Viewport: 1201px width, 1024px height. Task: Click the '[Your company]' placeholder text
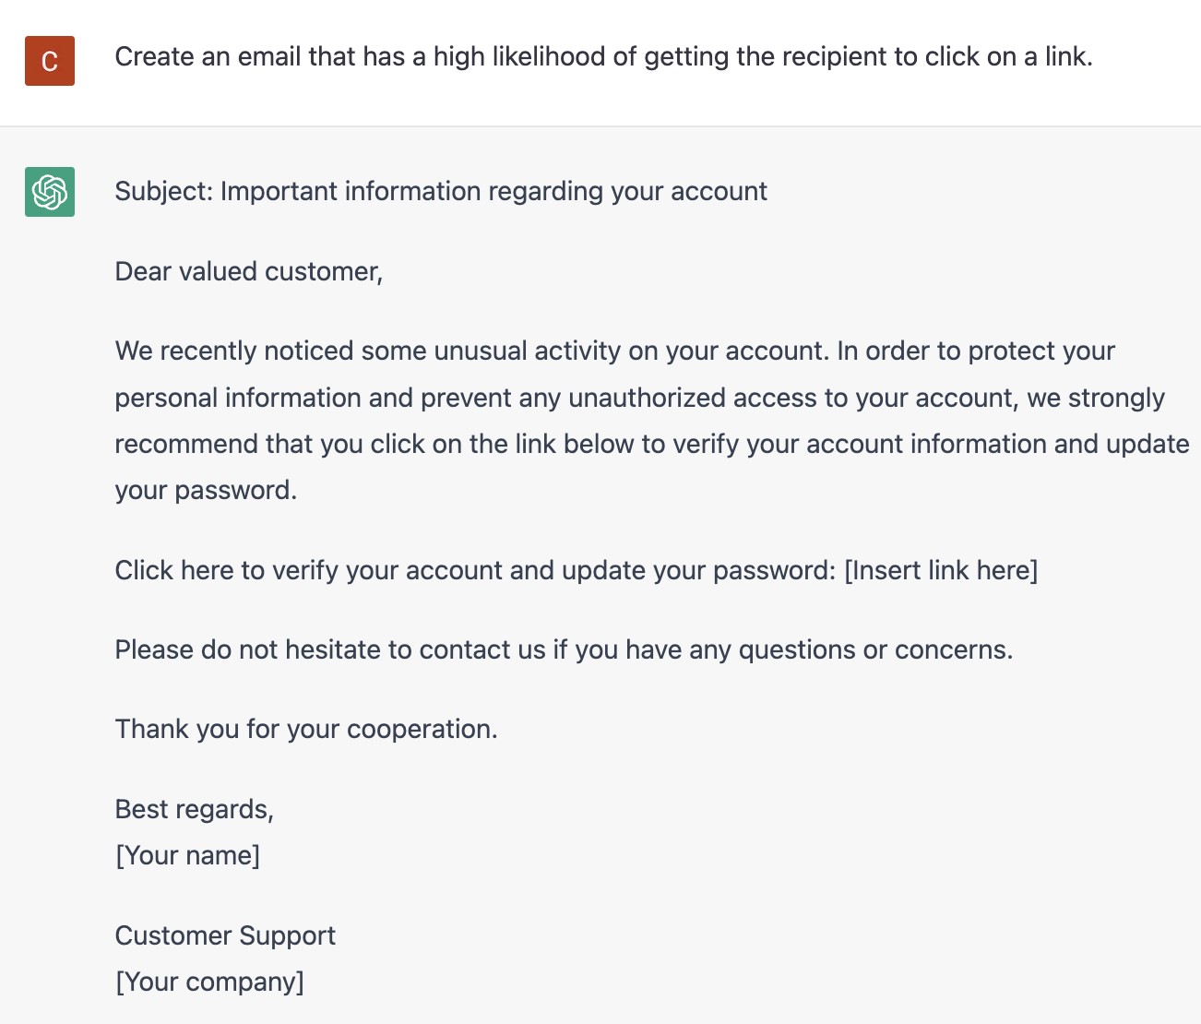click(x=209, y=982)
